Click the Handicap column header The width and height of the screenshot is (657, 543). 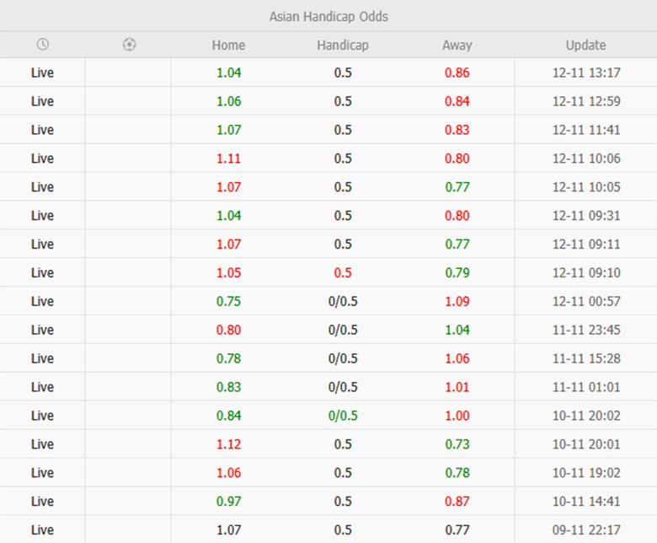click(x=343, y=46)
